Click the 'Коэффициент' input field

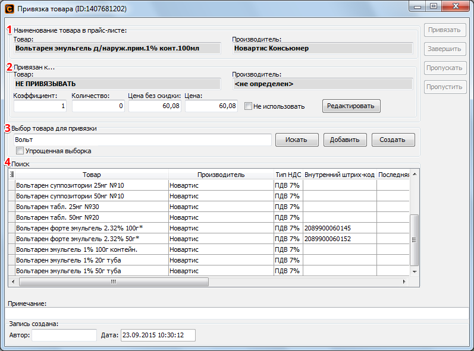point(40,106)
